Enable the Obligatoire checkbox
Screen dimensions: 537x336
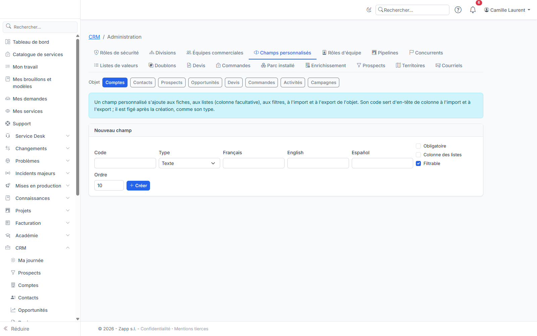pos(418,146)
